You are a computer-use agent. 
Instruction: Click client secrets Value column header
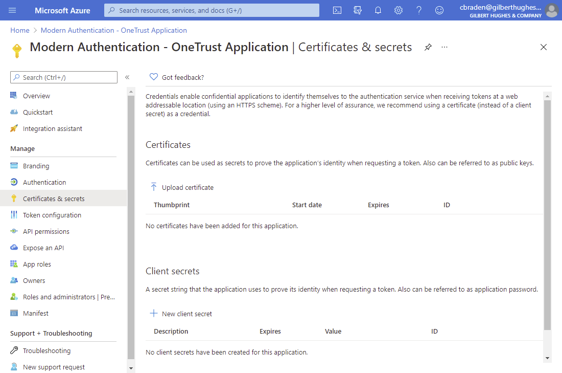click(x=333, y=332)
